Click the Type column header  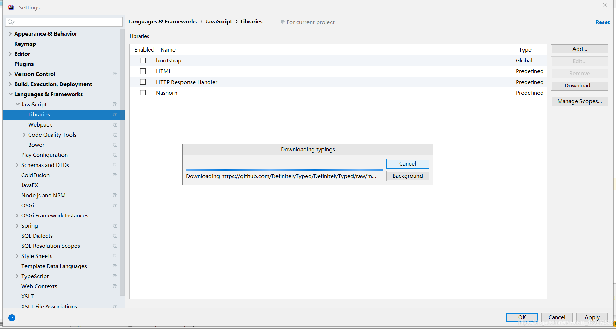coord(530,50)
